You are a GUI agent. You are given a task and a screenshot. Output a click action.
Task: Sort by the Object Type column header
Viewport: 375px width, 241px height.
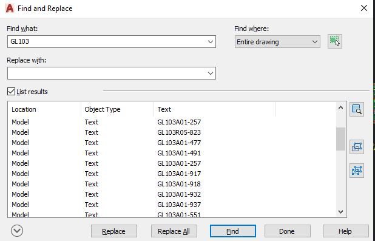[118, 109]
